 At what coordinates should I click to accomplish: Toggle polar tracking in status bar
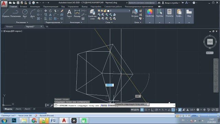[x=156, y=110]
